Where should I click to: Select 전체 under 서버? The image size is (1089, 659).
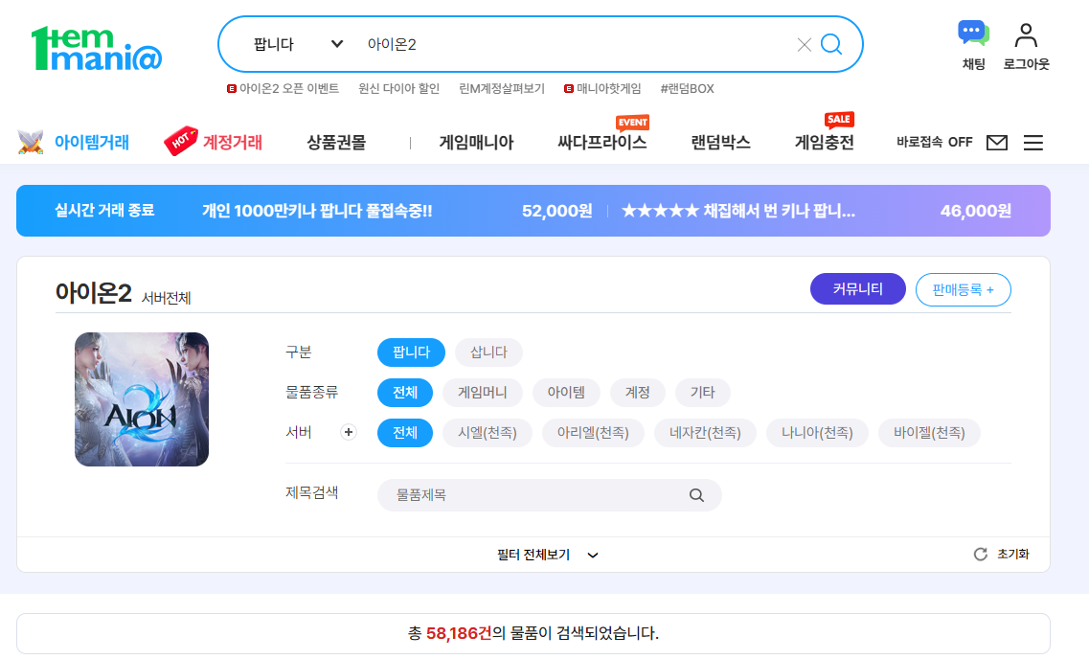point(405,433)
